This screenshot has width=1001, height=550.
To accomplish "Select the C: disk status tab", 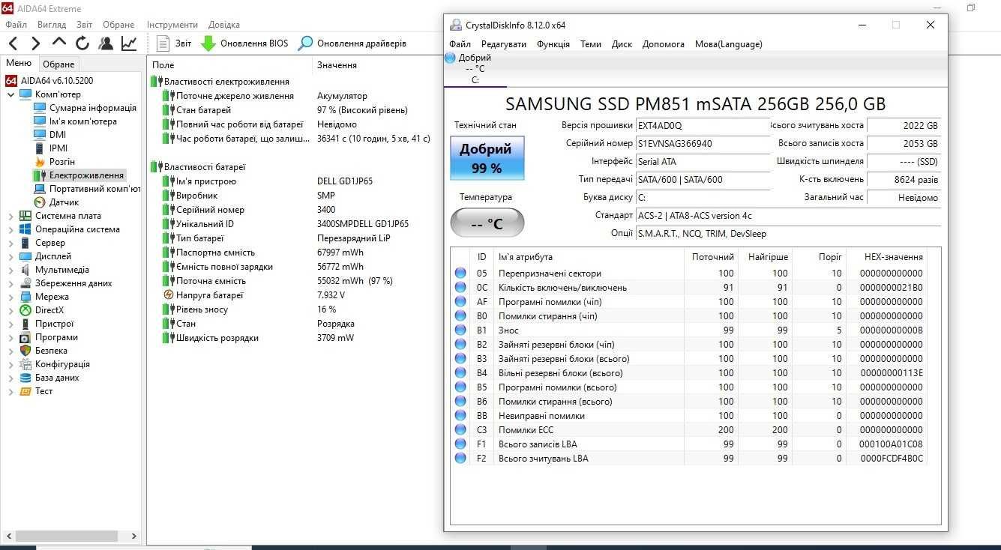I will (x=475, y=69).
